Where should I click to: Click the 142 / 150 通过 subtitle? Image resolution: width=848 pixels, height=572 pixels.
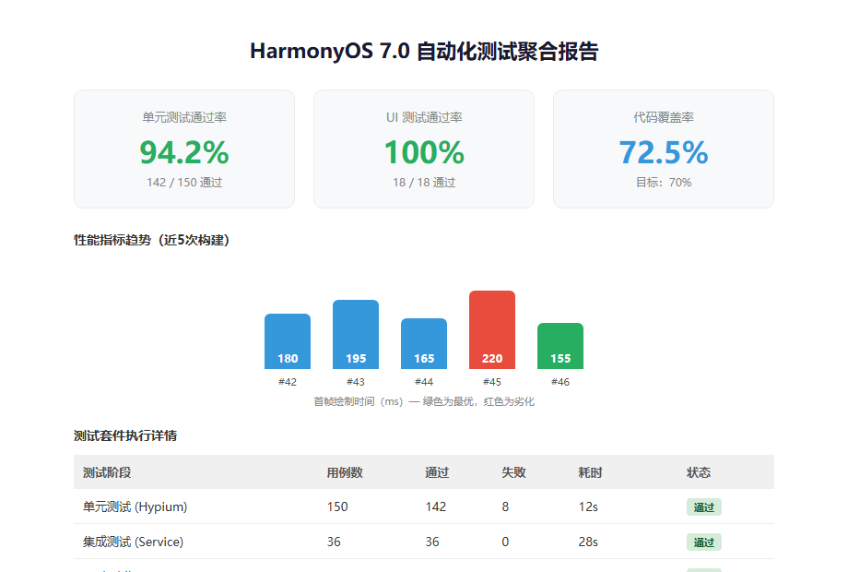pos(184,183)
